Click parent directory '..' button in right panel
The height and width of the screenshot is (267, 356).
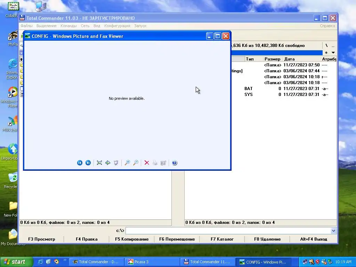(333, 46)
